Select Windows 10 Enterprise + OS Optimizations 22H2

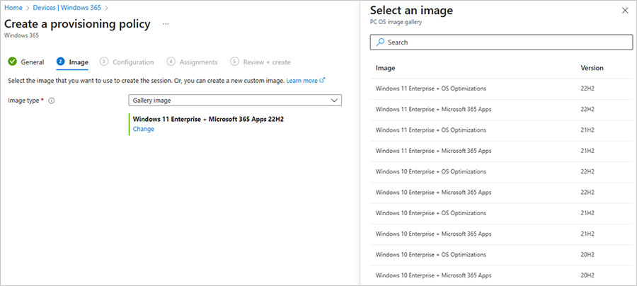tap(501, 171)
